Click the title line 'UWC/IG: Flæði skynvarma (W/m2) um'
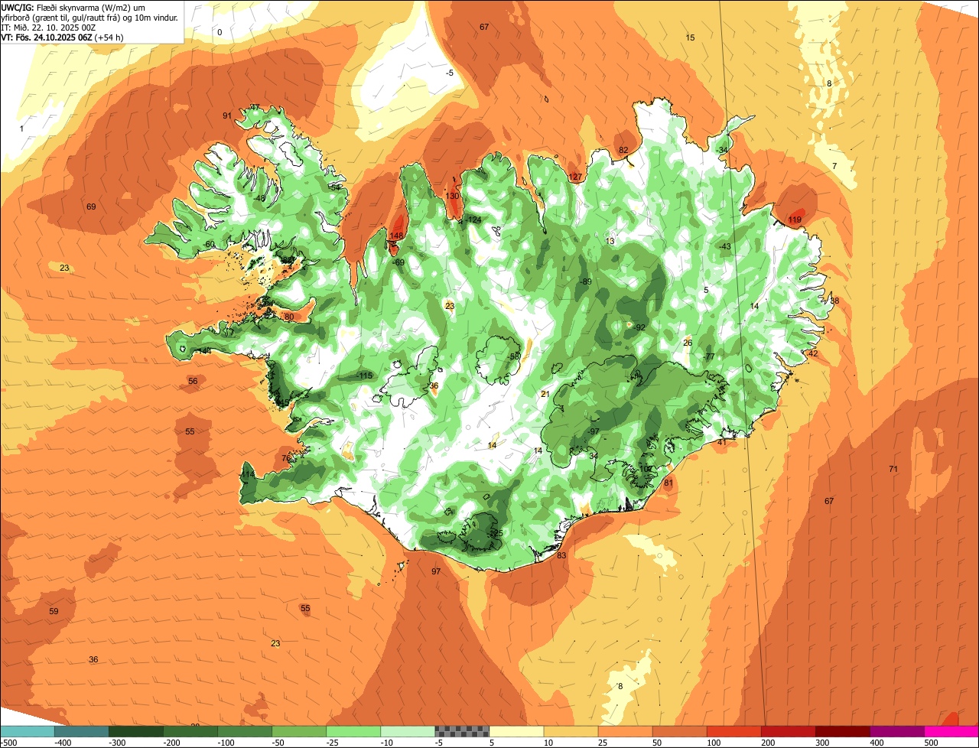The width and height of the screenshot is (979, 748). click(x=73, y=7)
